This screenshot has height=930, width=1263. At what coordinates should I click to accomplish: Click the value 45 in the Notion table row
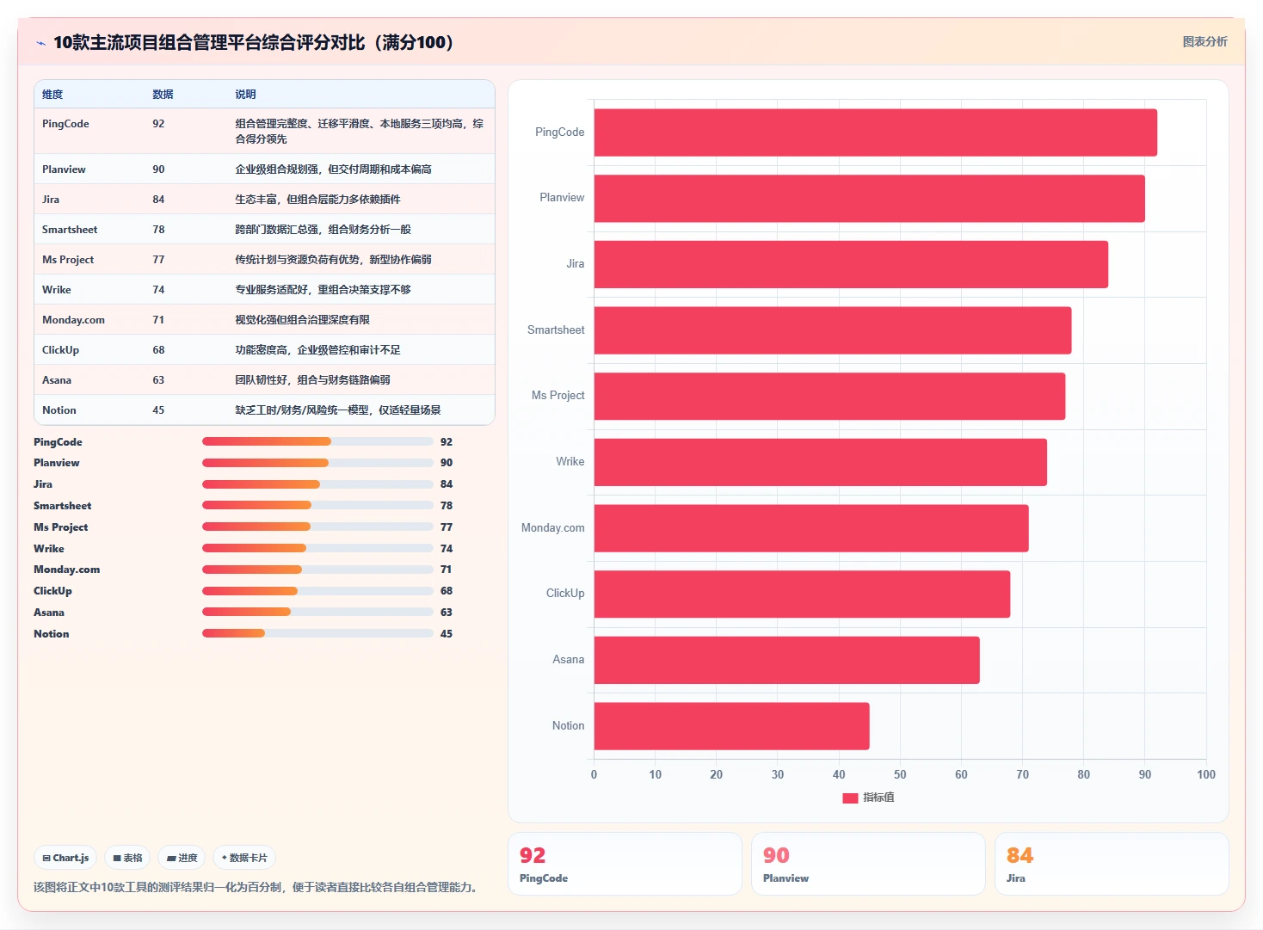tap(158, 410)
